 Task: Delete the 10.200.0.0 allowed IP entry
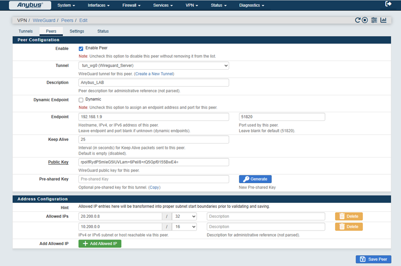[349, 227]
